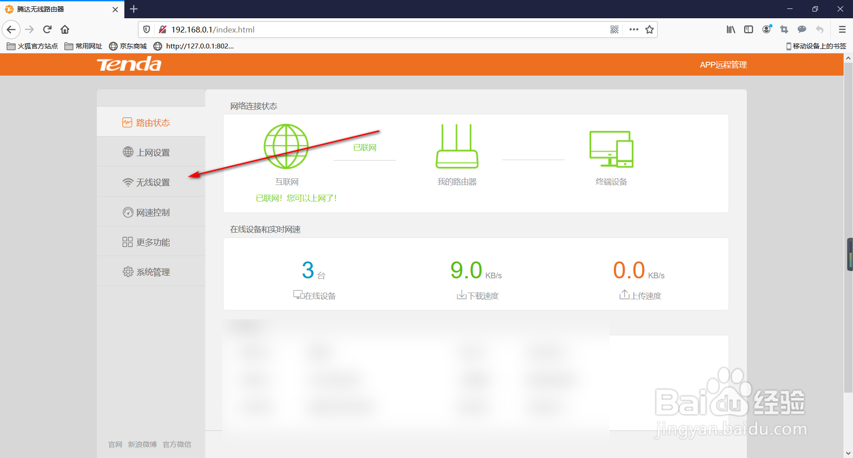
Task: Reload the page with the refresh button
Action: [47, 30]
